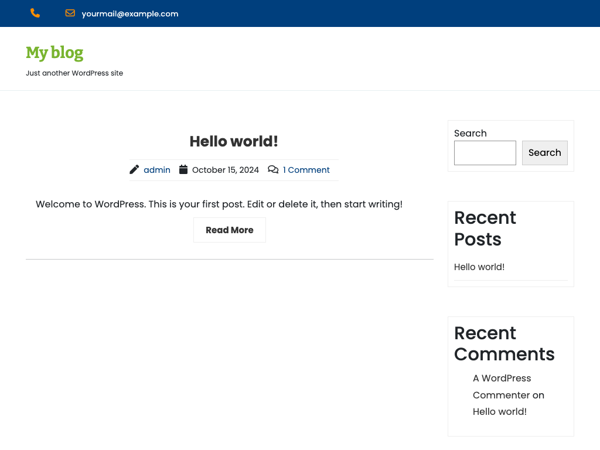Open the Hello world! post title heading

234,141
